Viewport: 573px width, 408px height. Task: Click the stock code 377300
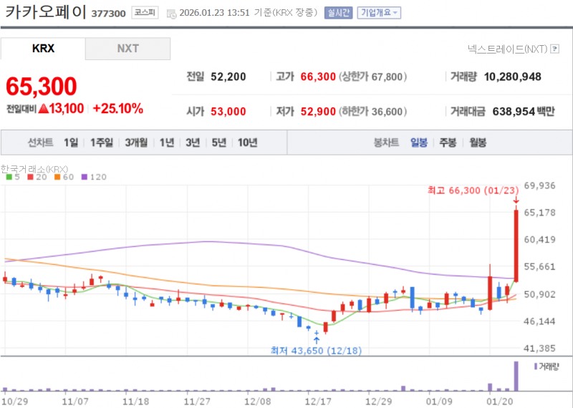point(108,14)
